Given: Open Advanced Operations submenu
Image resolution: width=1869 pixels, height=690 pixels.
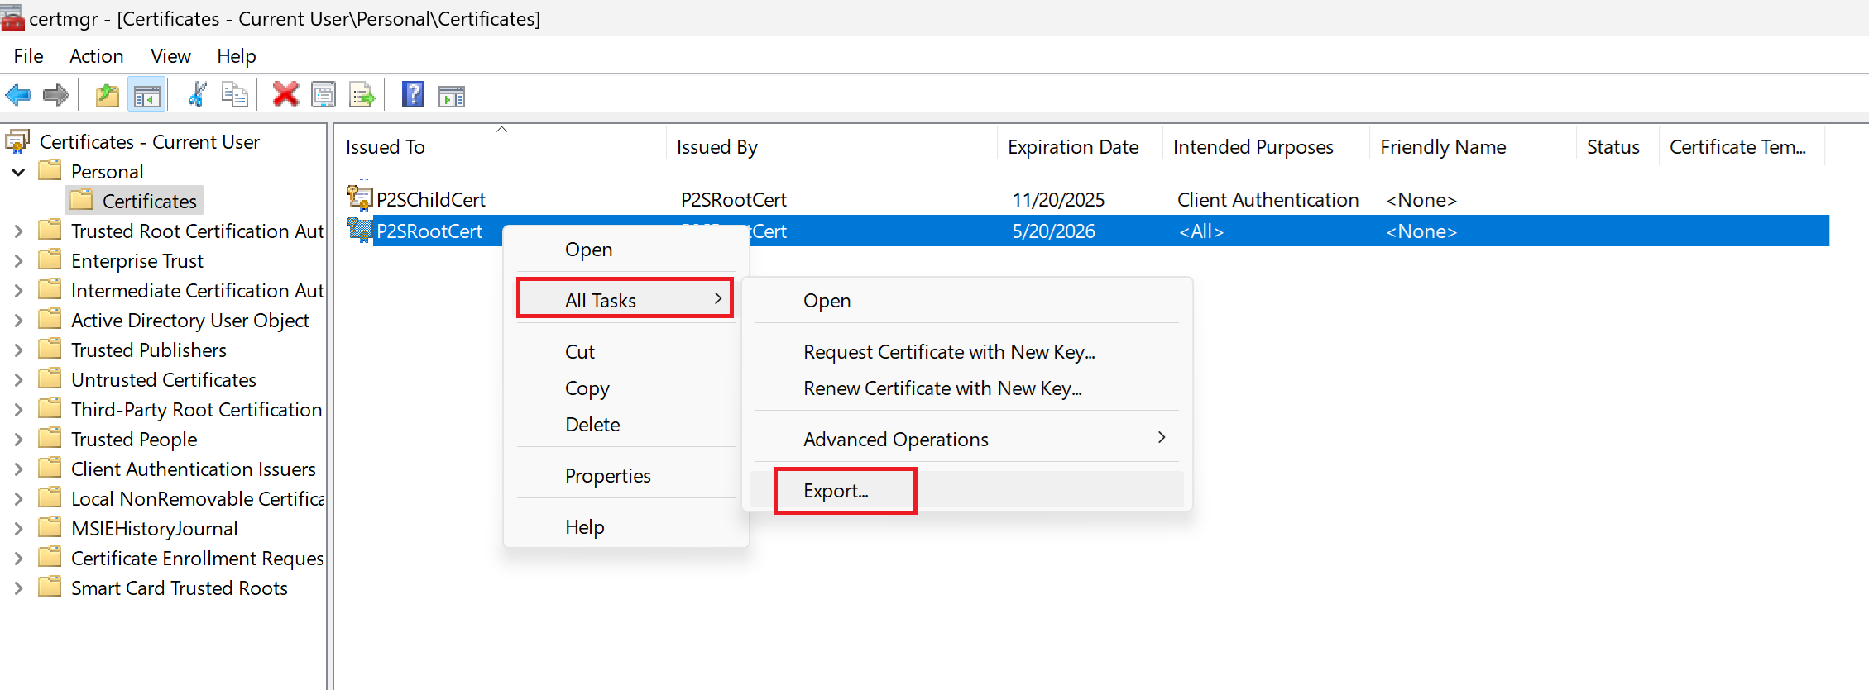Looking at the screenshot, I should pyautogui.click(x=896, y=440).
